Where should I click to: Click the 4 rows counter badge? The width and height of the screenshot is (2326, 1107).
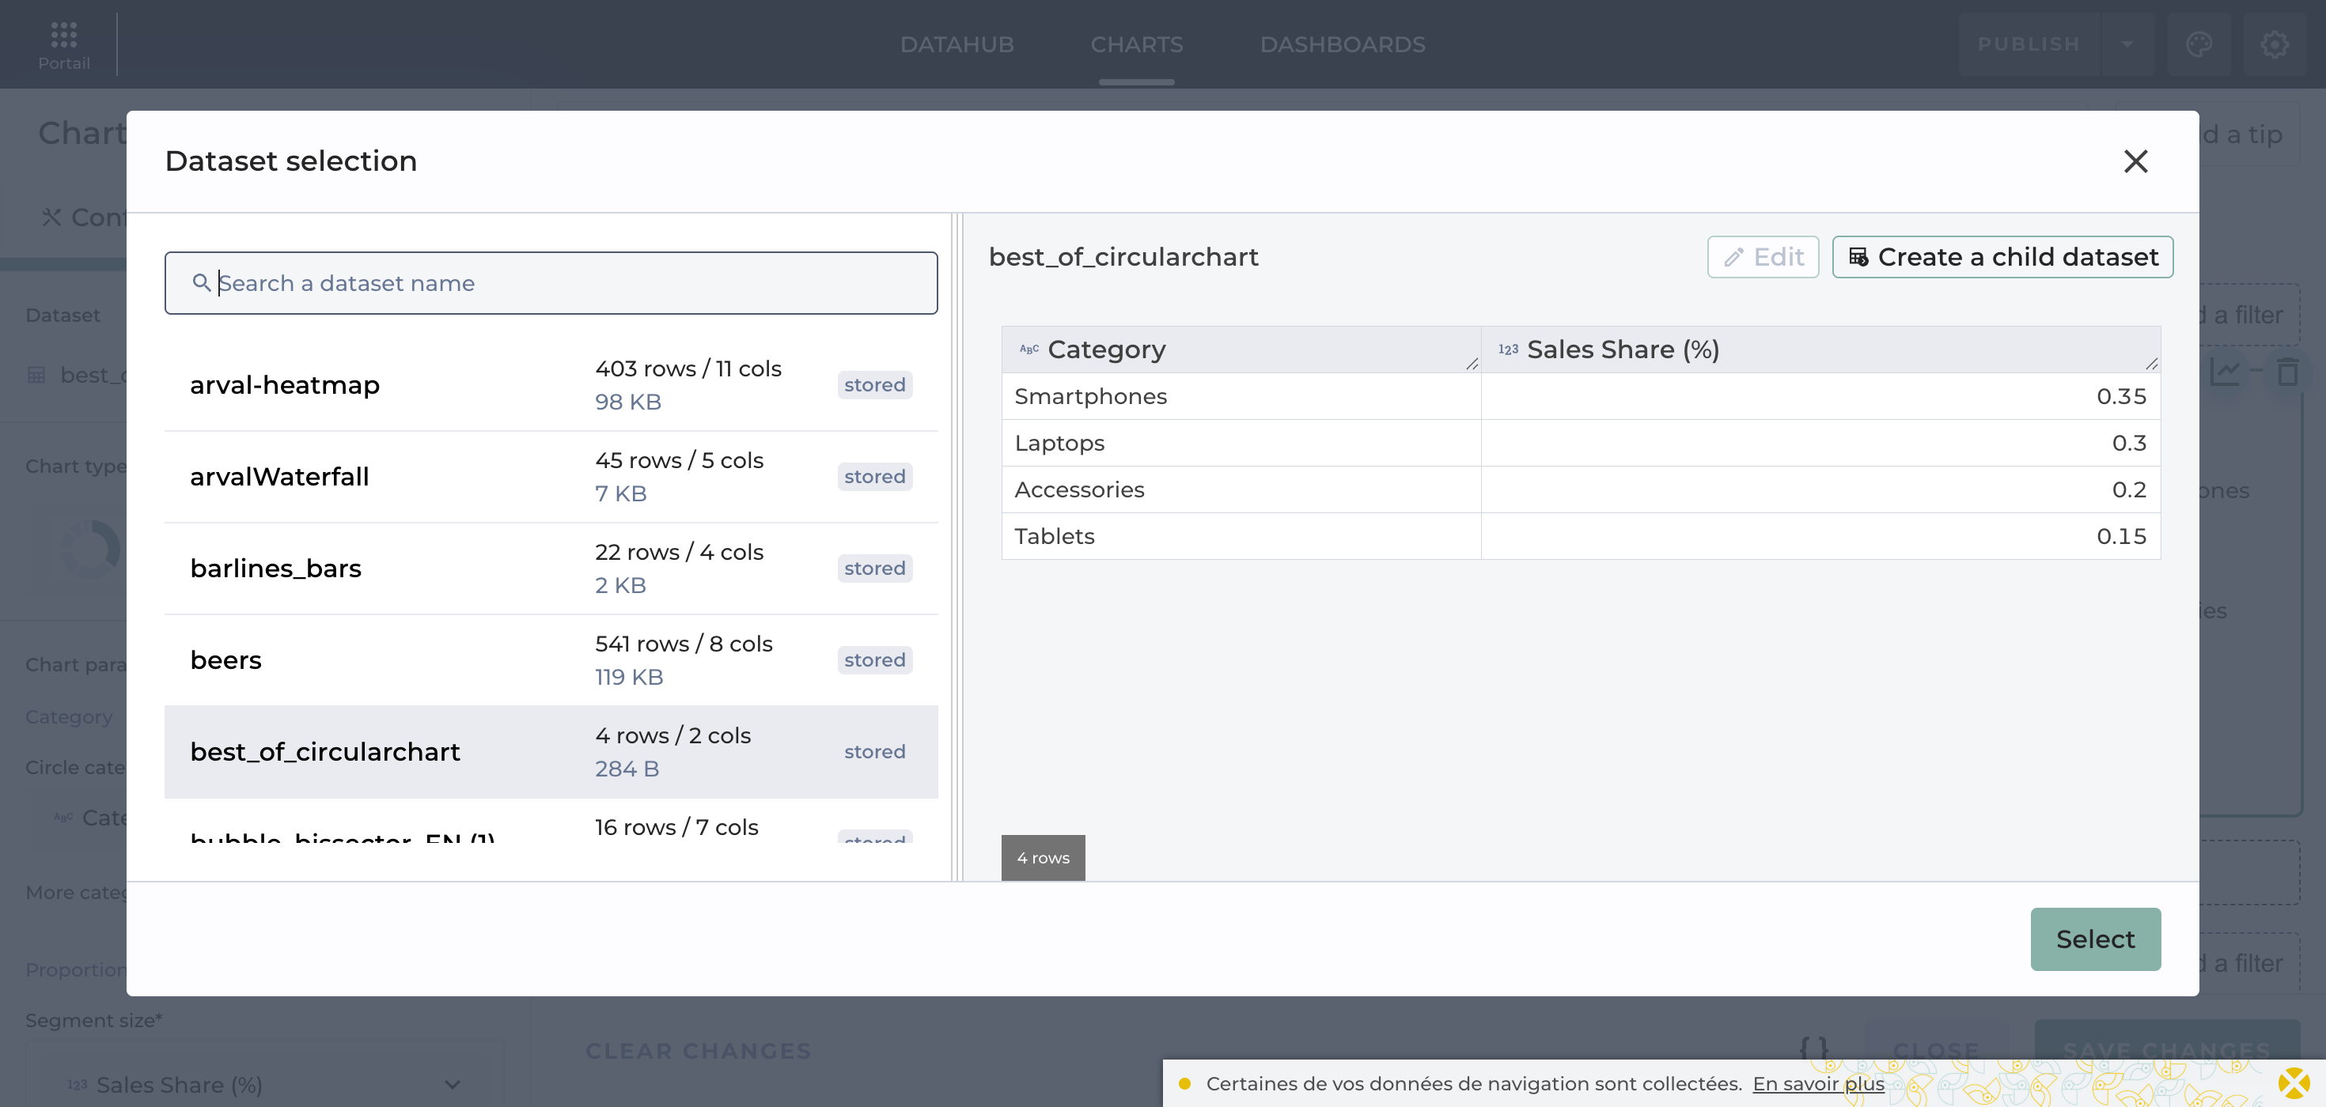[x=1043, y=858]
